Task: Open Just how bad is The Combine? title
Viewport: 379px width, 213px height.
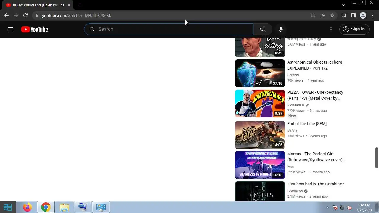Action: 316,184
